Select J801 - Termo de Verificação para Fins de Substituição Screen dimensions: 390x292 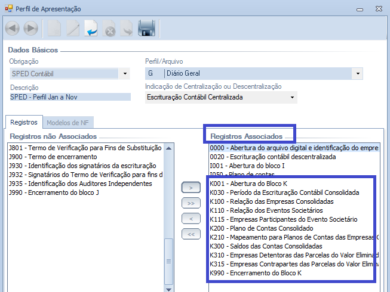(85, 148)
